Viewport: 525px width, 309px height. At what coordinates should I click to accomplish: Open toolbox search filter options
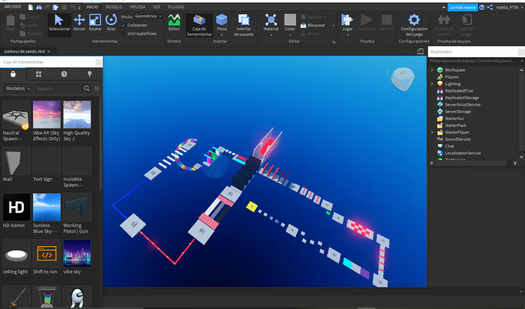(96, 89)
